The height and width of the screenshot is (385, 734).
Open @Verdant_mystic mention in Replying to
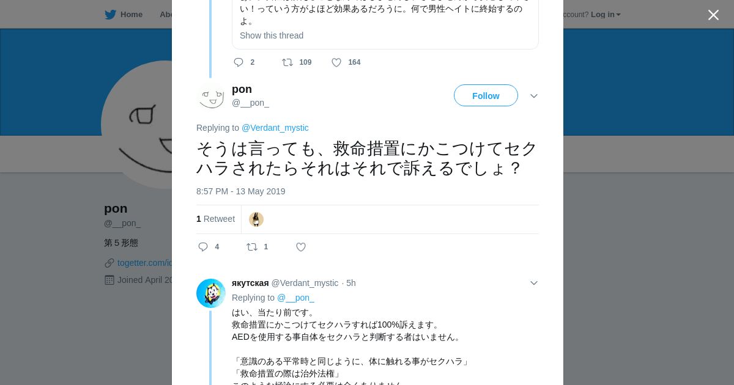point(275,128)
